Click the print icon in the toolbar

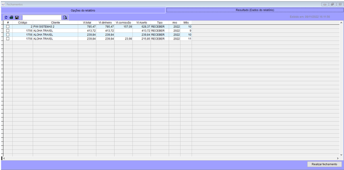click(11, 17)
